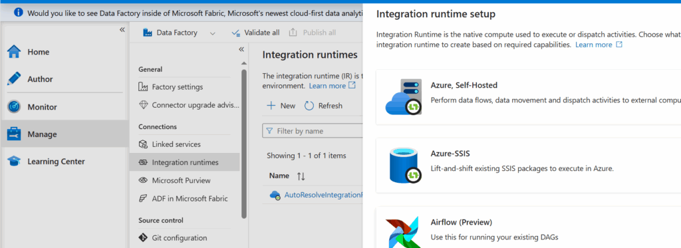Click New integration runtime button
Image resolution: width=681 pixels, height=248 pixels.
tap(281, 106)
